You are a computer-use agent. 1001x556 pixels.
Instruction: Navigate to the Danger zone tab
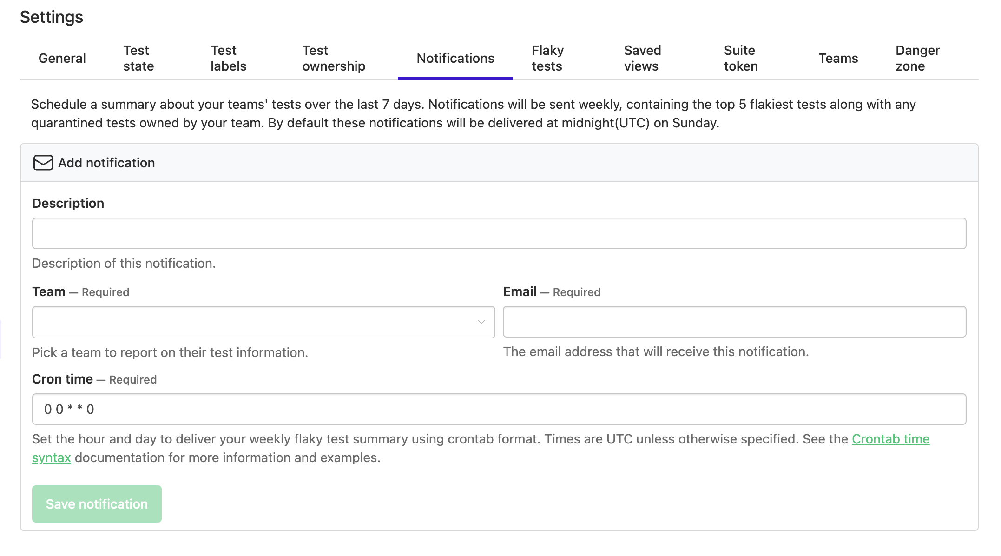coord(918,58)
